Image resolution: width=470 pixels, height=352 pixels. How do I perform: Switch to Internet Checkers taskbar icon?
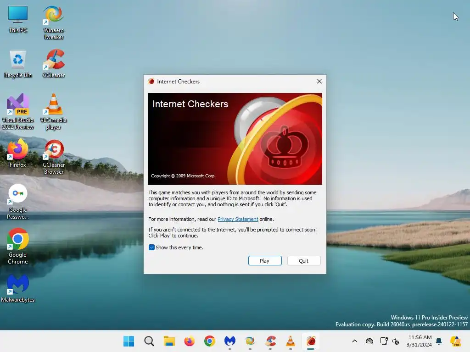pos(311,341)
